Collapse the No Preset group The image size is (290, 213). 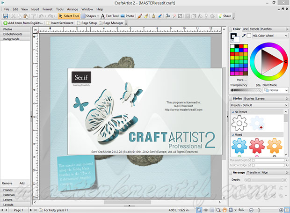pyautogui.click(x=233, y=112)
